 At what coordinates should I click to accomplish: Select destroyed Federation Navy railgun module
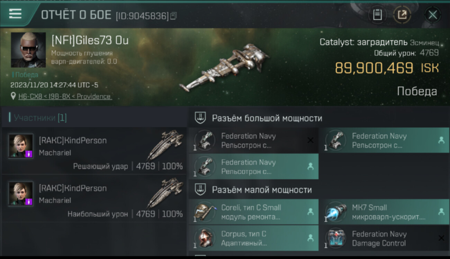tap(253, 140)
